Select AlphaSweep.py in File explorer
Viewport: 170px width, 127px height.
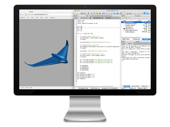(136, 22)
